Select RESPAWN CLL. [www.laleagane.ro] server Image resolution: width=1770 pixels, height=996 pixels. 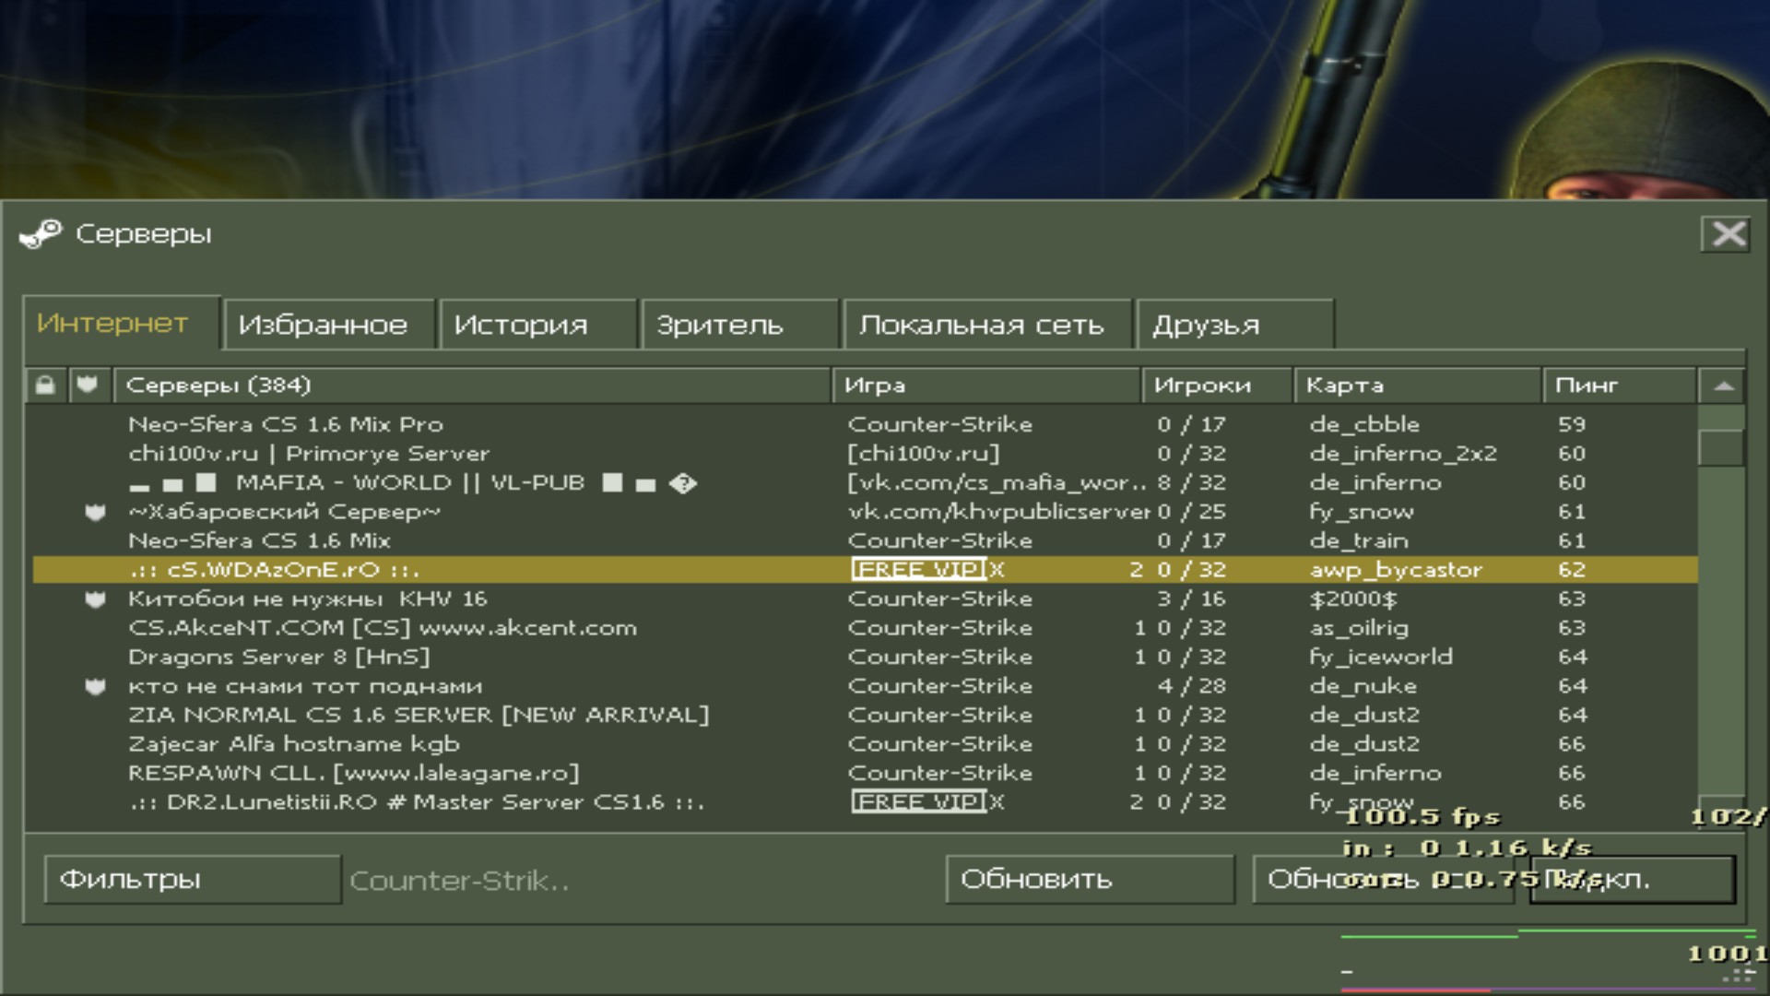(865, 773)
